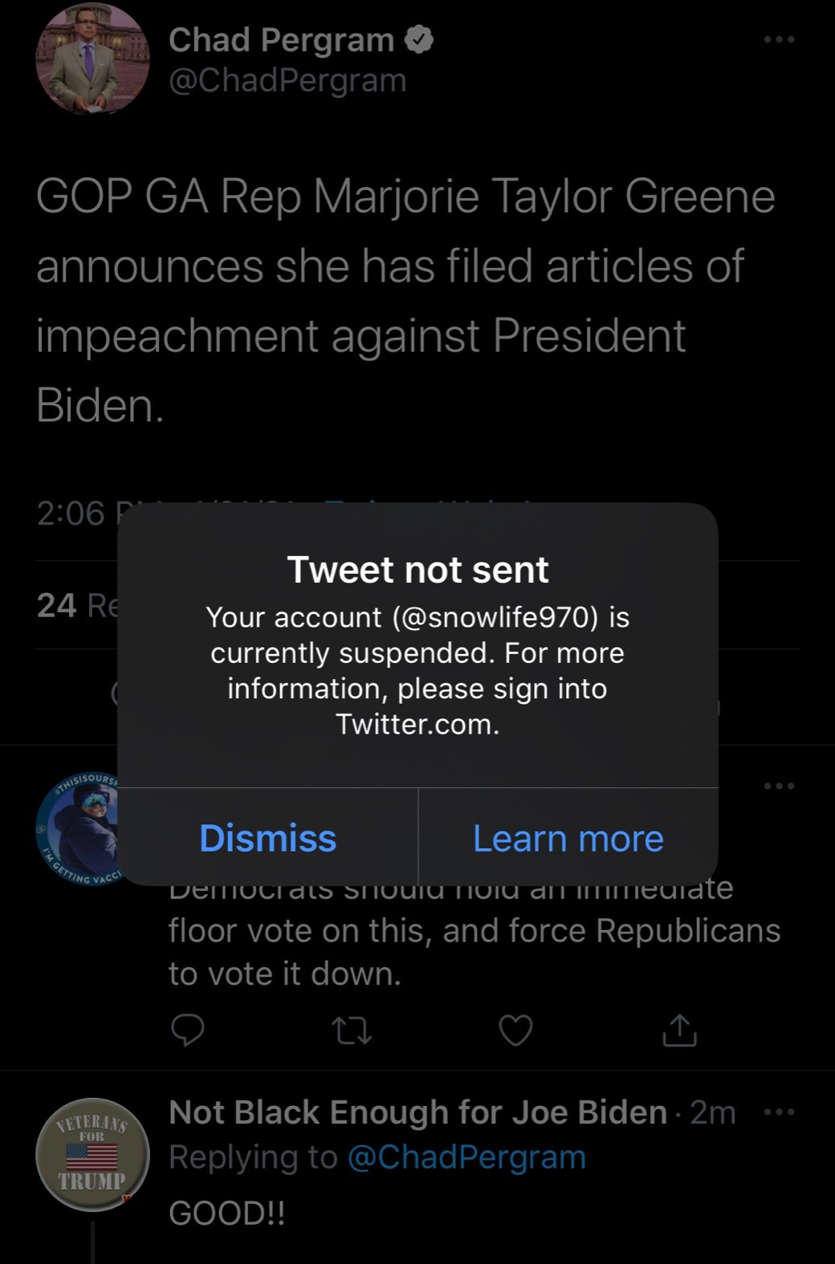This screenshot has width=835, height=1264.
Task: Open the GOOD!! reply tweet
Action: coord(227,1213)
